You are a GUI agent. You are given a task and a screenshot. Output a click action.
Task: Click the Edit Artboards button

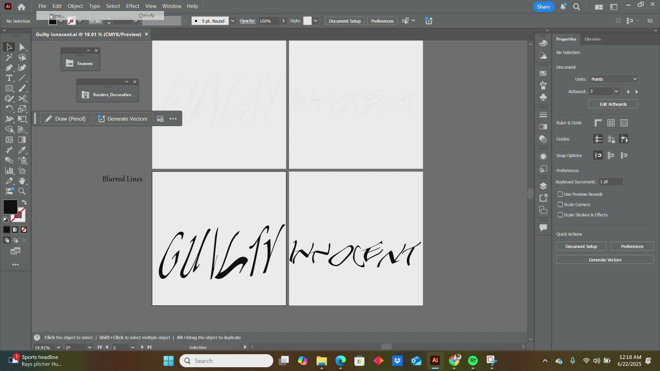[x=613, y=104]
